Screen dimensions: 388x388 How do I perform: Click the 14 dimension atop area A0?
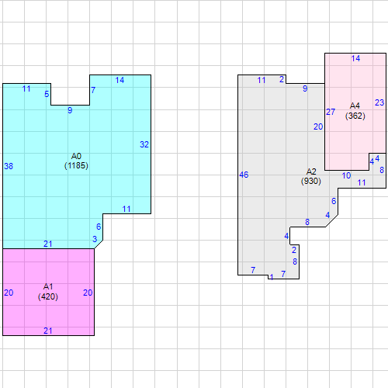(x=120, y=80)
